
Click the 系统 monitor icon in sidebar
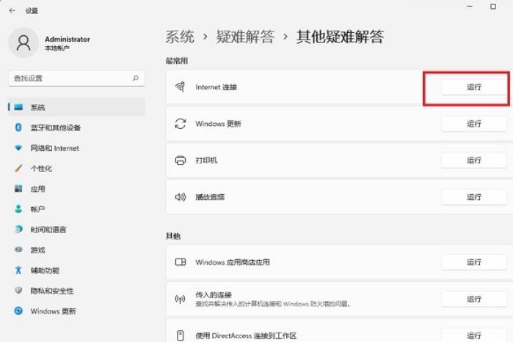(x=18, y=107)
